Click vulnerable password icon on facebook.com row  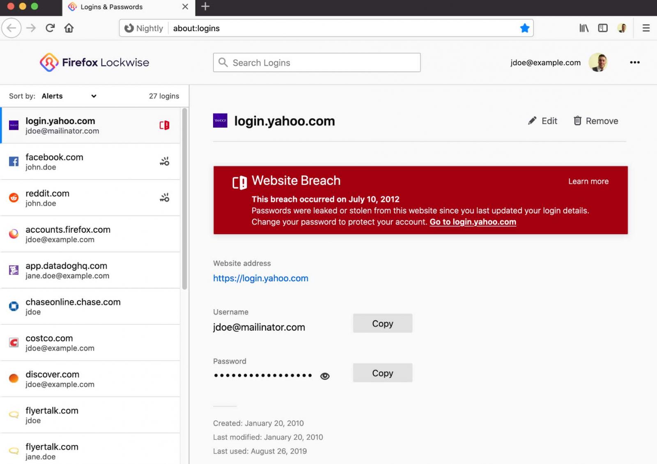point(164,161)
